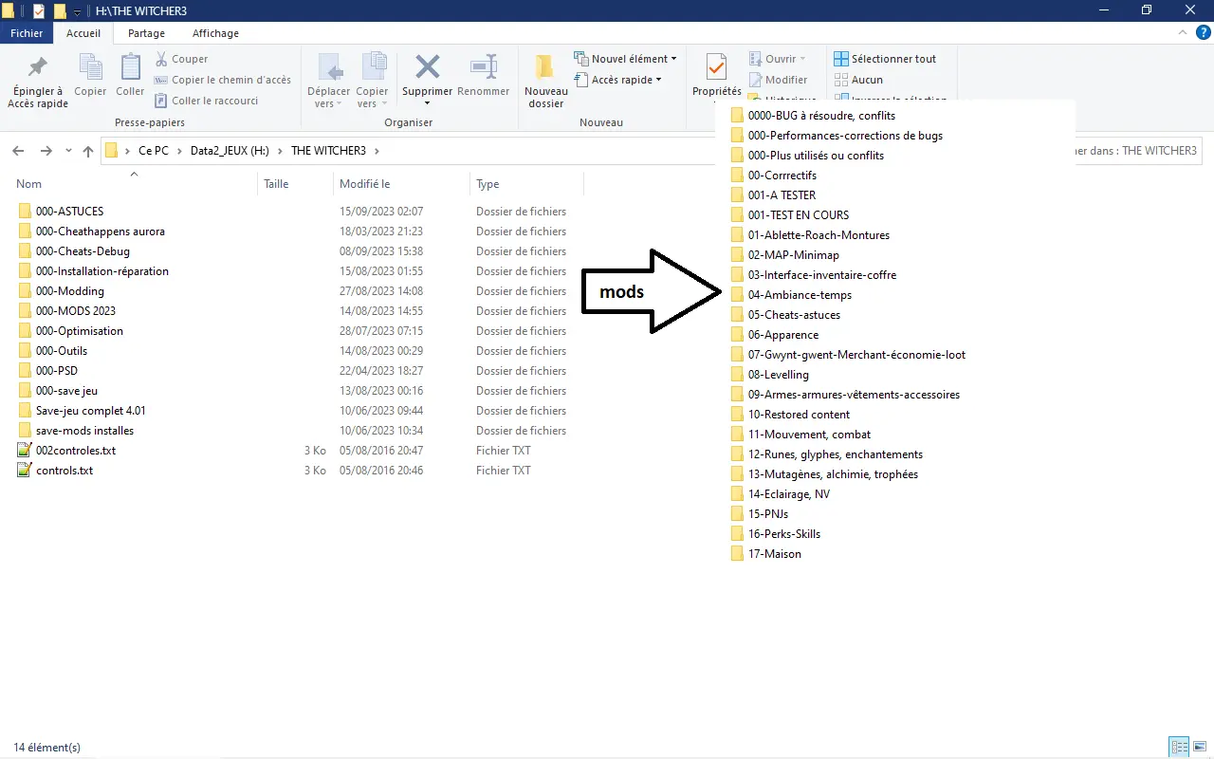Sort by the Type column header
Viewport: 1214px width, 759px height.
click(x=487, y=184)
